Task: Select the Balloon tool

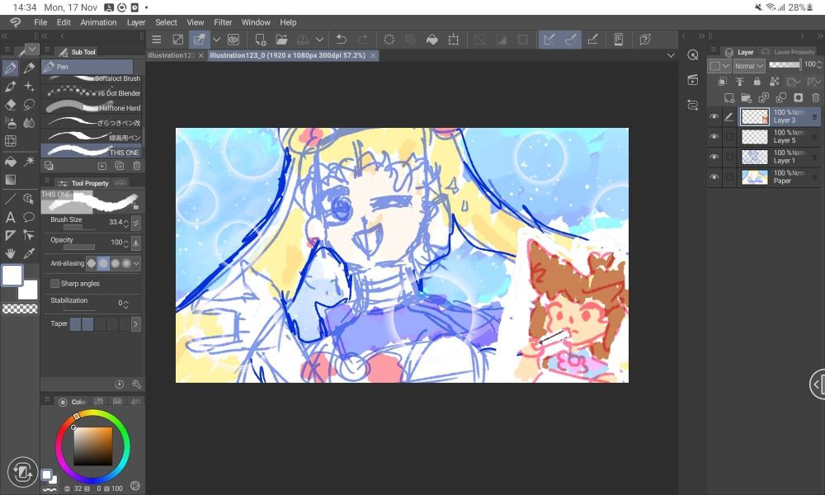Action: [29, 217]
